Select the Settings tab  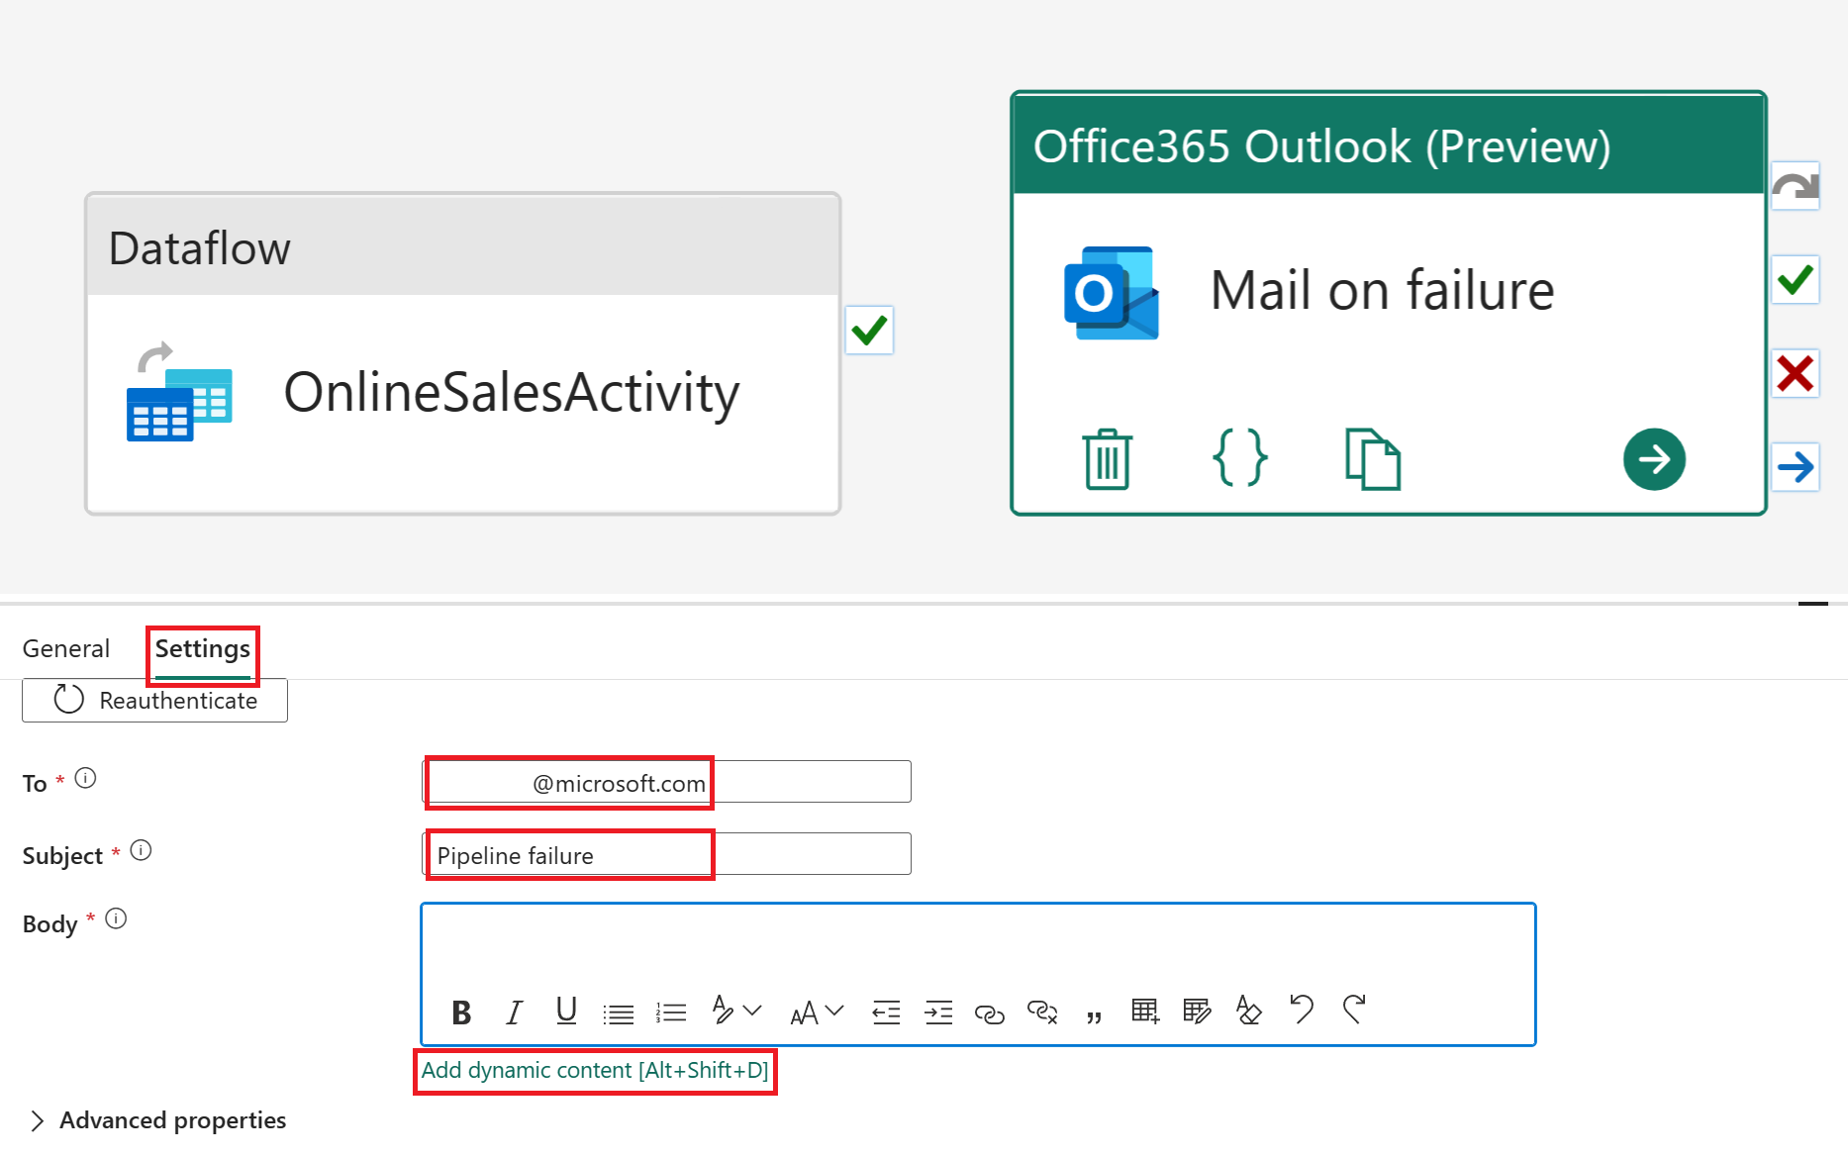pyautogui.click(x=201, y=650)
